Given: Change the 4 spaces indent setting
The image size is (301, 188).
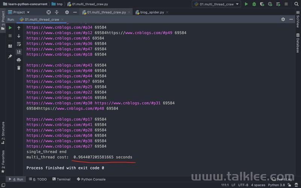Looking at the screenshot, I should (258, 185).
